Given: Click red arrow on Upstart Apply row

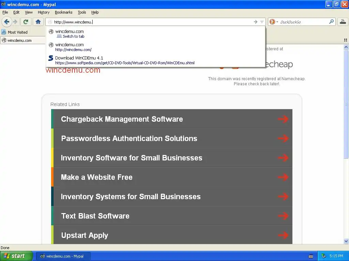Looking at the screenshot, I should [283, 235].
